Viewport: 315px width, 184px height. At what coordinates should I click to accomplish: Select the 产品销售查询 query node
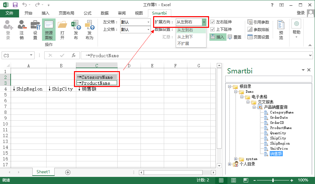pos(276,107)
